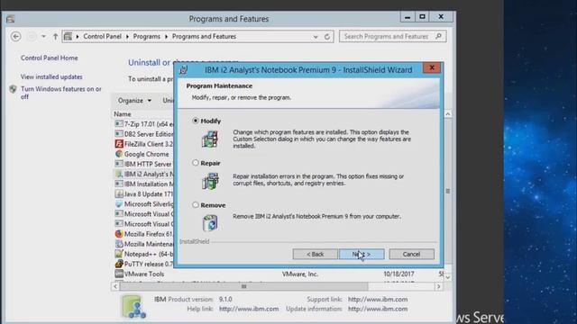Click the Search Programs and Features field
The height and width of the screenshot is (324, 577).
[393, 36]
